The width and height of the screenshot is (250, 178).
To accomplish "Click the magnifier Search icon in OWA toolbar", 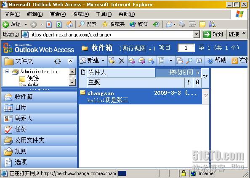I will click(189, 61).
